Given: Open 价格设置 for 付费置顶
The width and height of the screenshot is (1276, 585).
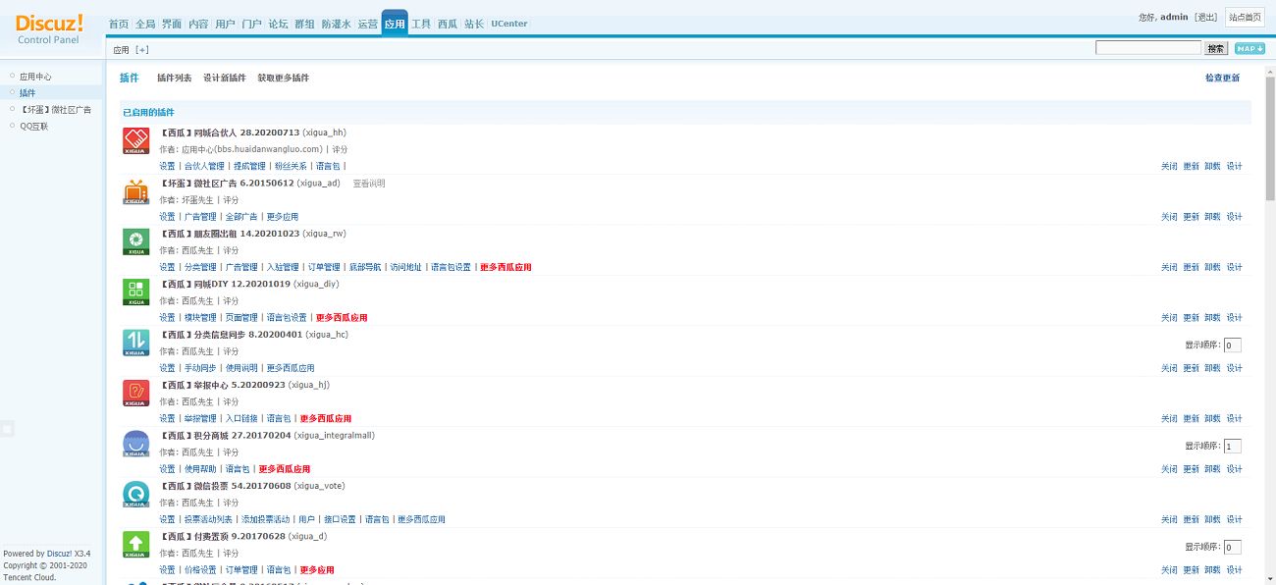Looking at the screenshot, I should coord(200,570).
